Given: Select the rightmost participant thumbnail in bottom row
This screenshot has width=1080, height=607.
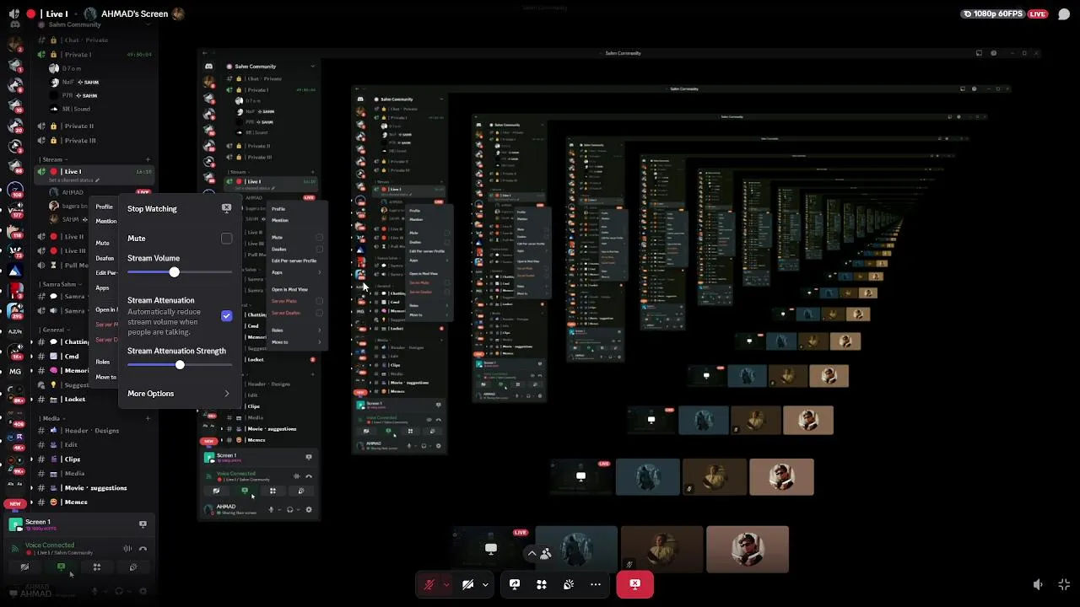Looking at the screenshot, I should pyautogui.click(x=748, y=550).
